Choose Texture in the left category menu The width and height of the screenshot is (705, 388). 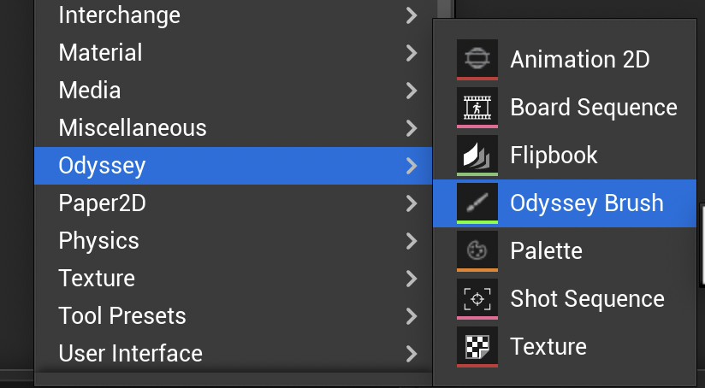[97, 279]
